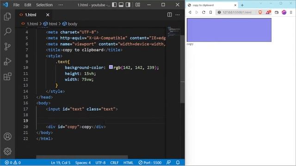This screenshot has height=166, width=296.
Task: Close the 1.html editor tab
Action: coord(48,15)
